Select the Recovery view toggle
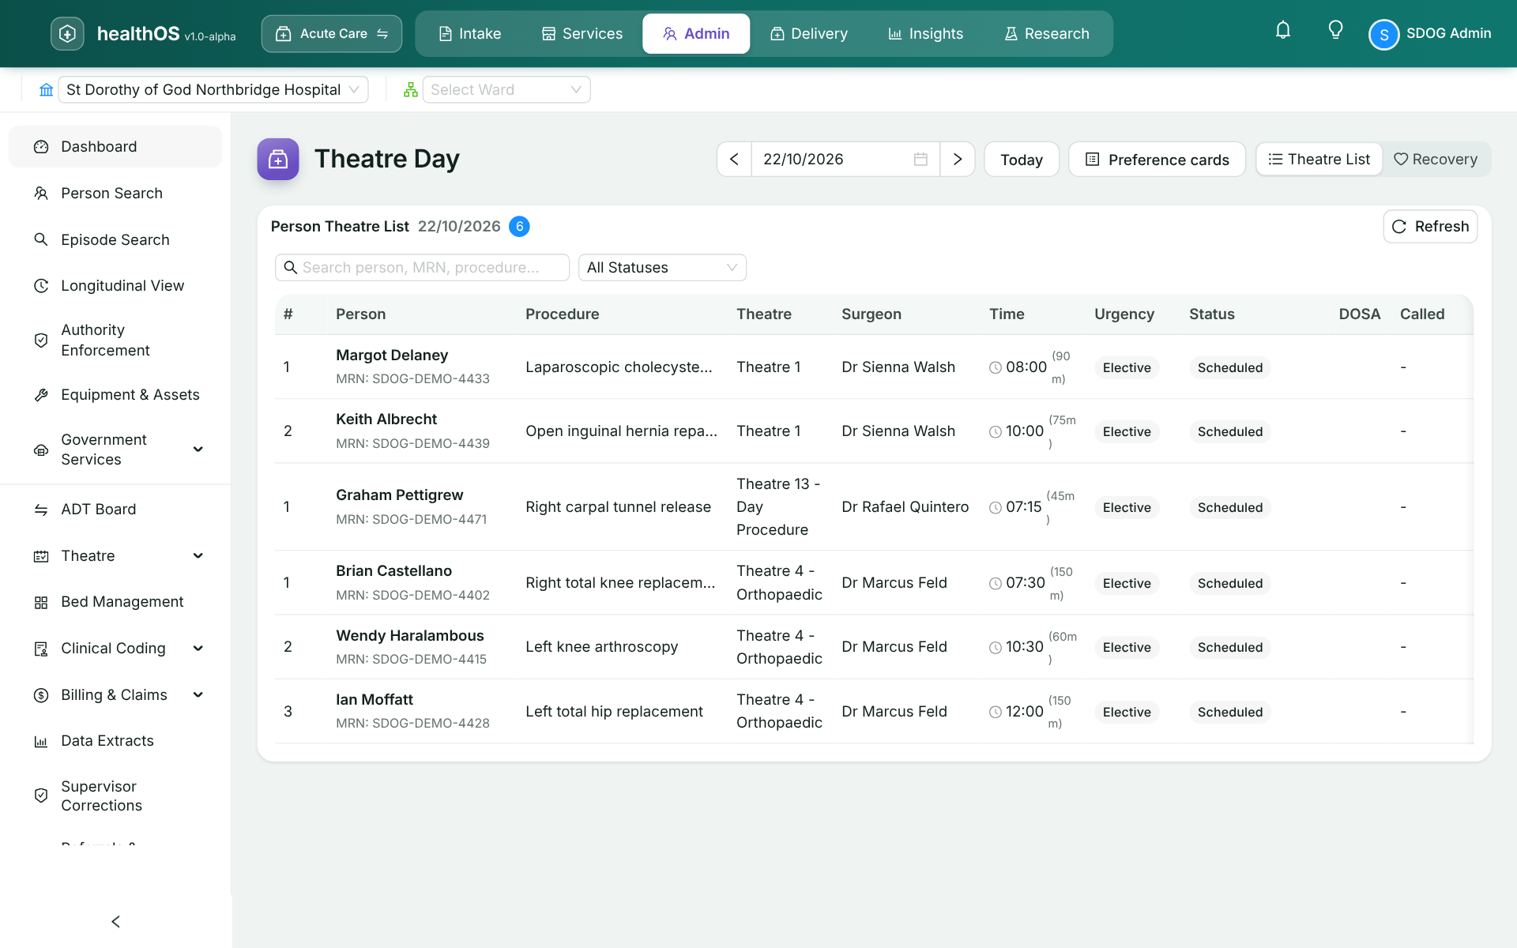The image size is (1517, 948). [1436, 160]
